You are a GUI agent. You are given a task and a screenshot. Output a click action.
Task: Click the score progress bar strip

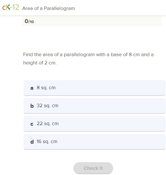coord(92,21)
